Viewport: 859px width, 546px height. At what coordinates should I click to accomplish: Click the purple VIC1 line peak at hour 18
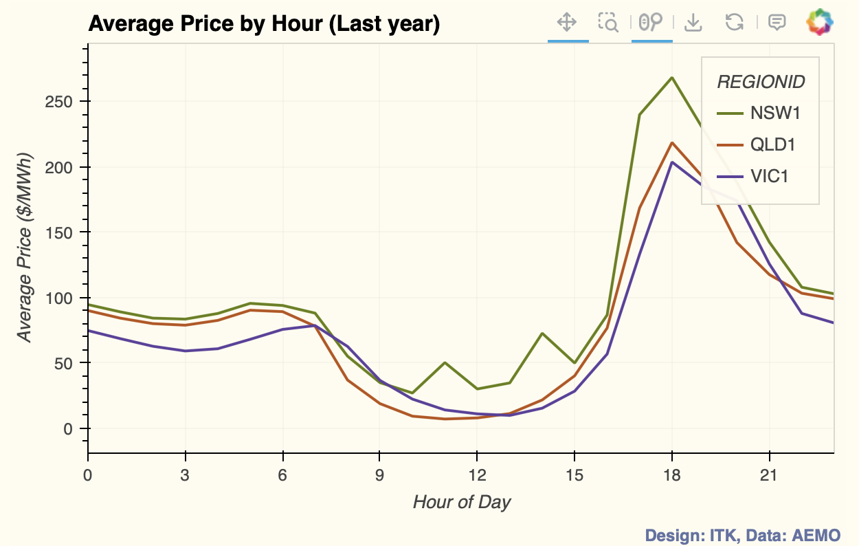tap(672, 162)
